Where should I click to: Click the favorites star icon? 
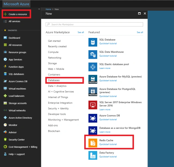click(x=5, y=30)
